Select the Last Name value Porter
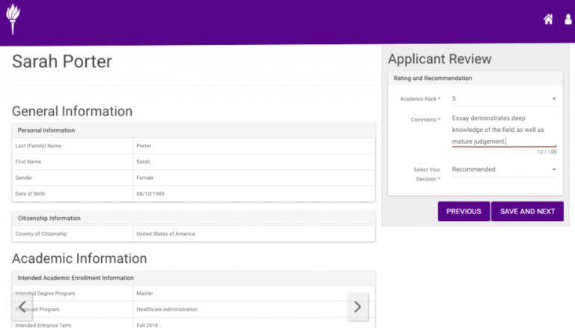This screenshot has width=575, height=328. [x=144, y=145]
